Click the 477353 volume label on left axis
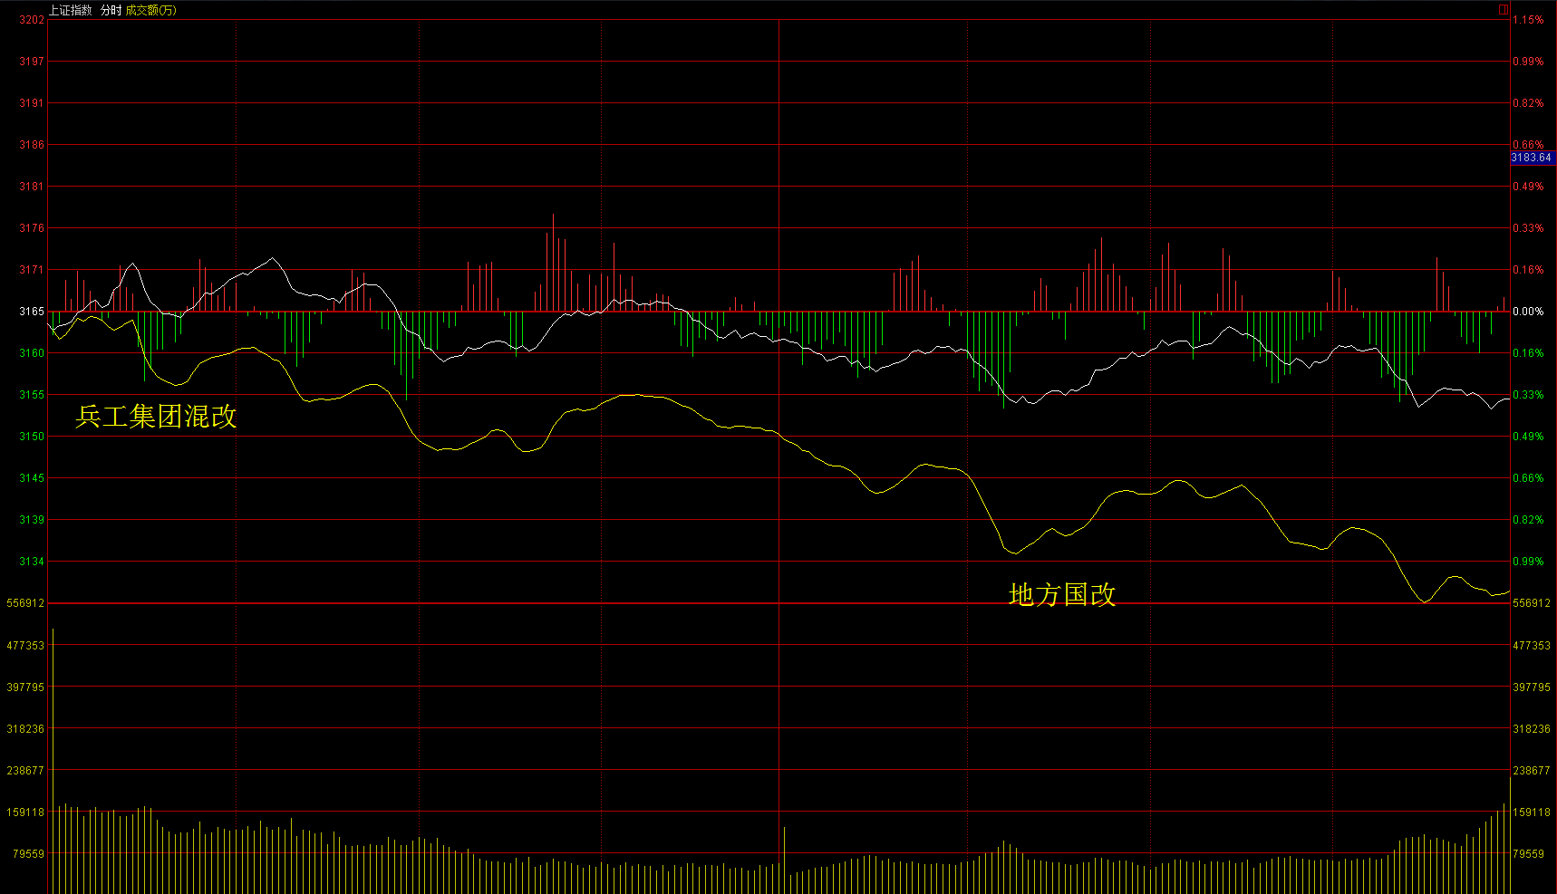The image size is (1557, 894). (25, 646)
